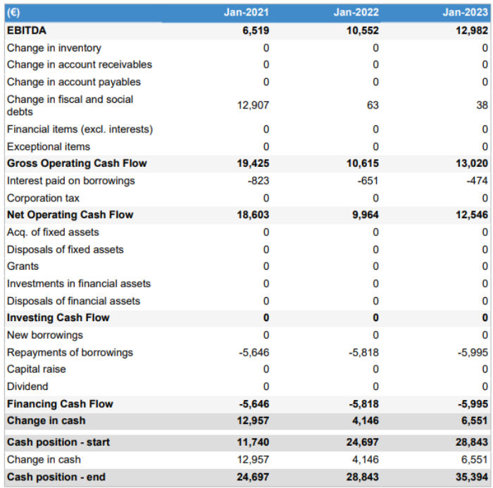Image resolution: width=493 pixels, height=488 pixels.
Task: Click EBITDA value 12,982
Action: coord(472,30)
